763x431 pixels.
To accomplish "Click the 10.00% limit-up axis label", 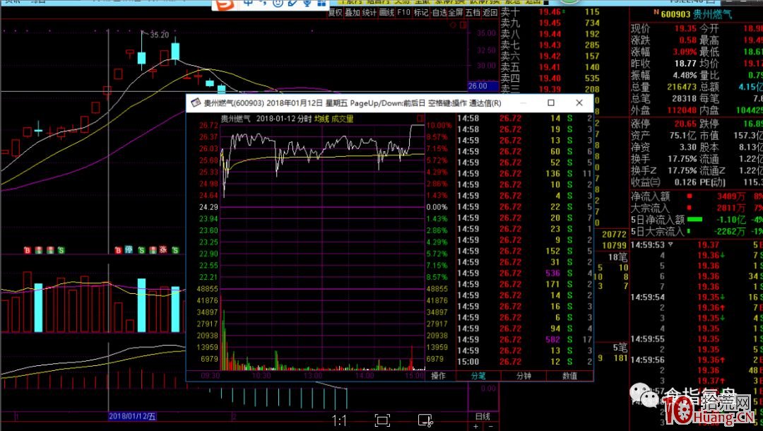I will 439,126.
